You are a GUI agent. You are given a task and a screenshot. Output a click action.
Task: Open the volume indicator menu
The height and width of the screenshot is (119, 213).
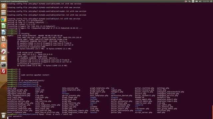point(200,1)
